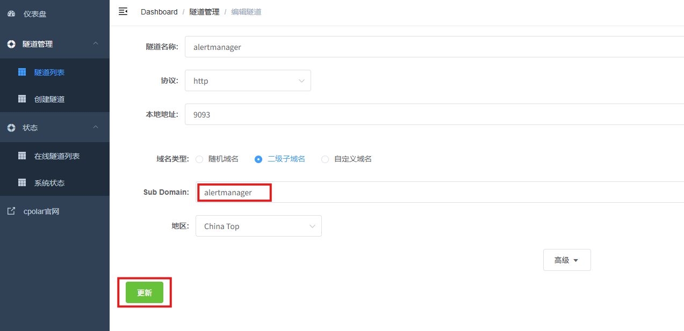
Task: Click the 隧道管理 section icon
Action: point(11,44)
